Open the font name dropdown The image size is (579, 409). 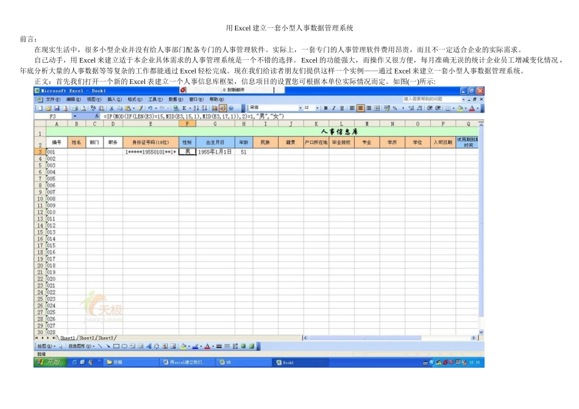point(300,108)
